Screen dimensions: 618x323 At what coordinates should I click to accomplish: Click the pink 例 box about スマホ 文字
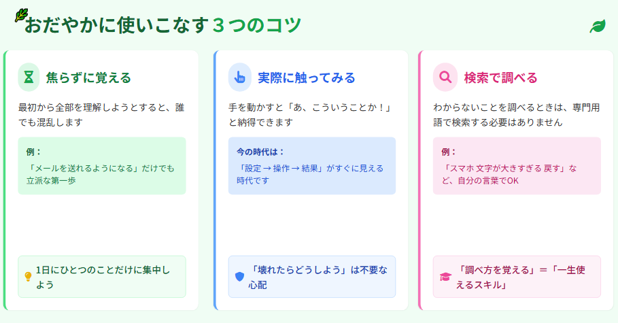(517, 166)
